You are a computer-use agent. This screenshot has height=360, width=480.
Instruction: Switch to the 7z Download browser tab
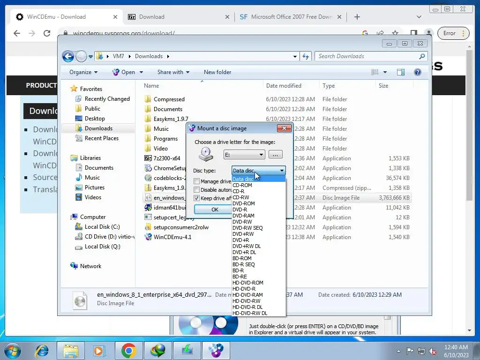point(178,17)
